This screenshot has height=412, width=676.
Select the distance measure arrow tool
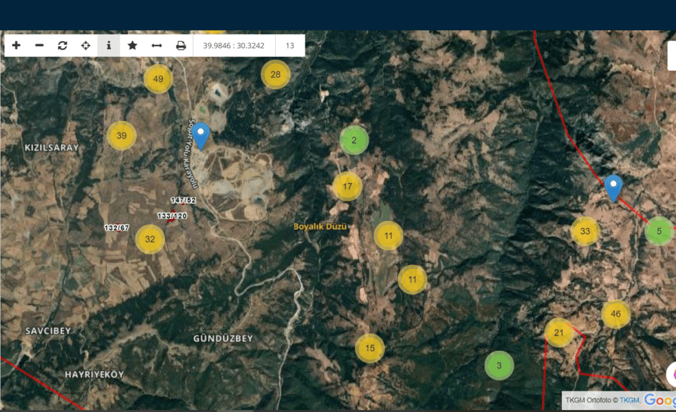157,45
